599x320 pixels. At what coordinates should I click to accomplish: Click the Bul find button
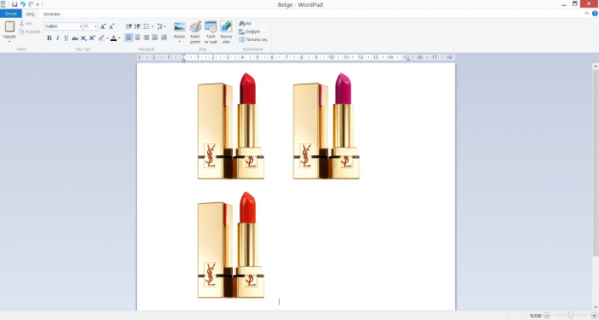[246, 24]
